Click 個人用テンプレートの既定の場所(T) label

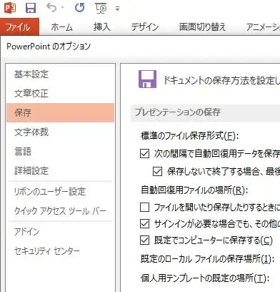coord(205,278)
